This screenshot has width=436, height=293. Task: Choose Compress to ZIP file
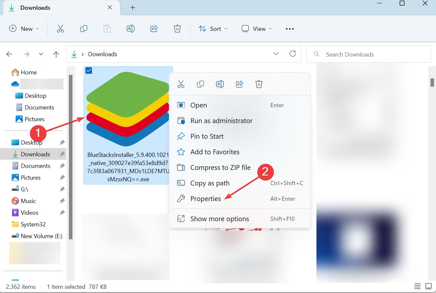(240, 167)
